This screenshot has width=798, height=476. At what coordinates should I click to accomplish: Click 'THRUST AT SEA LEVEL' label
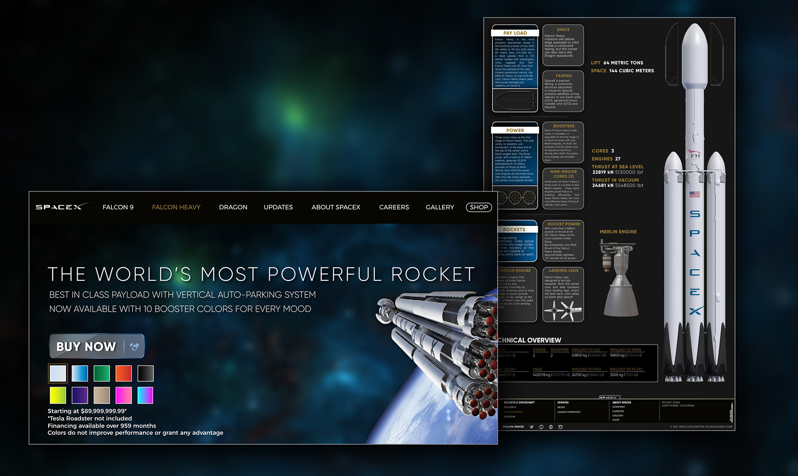[x=618, y=167]
